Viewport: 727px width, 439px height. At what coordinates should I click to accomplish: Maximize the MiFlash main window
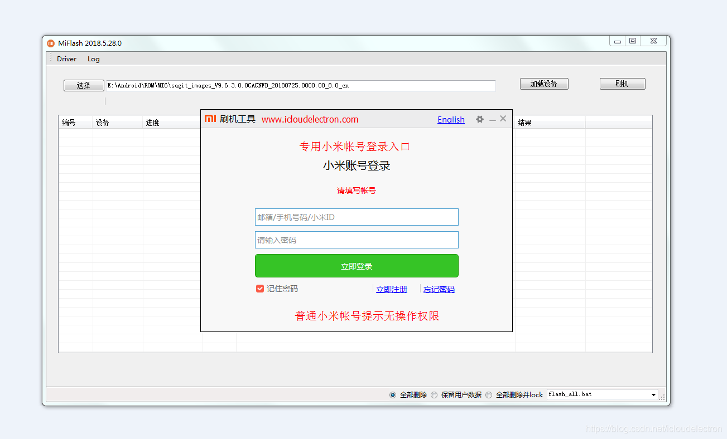[x=633, y=41]
